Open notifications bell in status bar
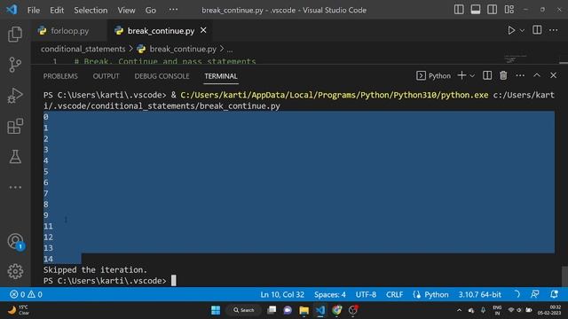 point(554,294)
